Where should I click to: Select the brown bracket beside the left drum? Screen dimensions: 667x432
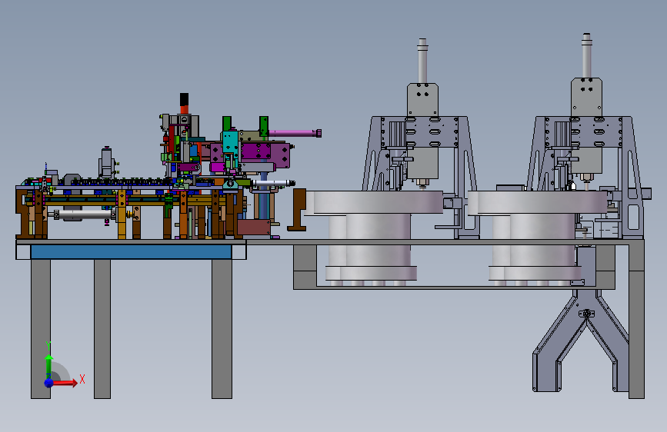298,210
